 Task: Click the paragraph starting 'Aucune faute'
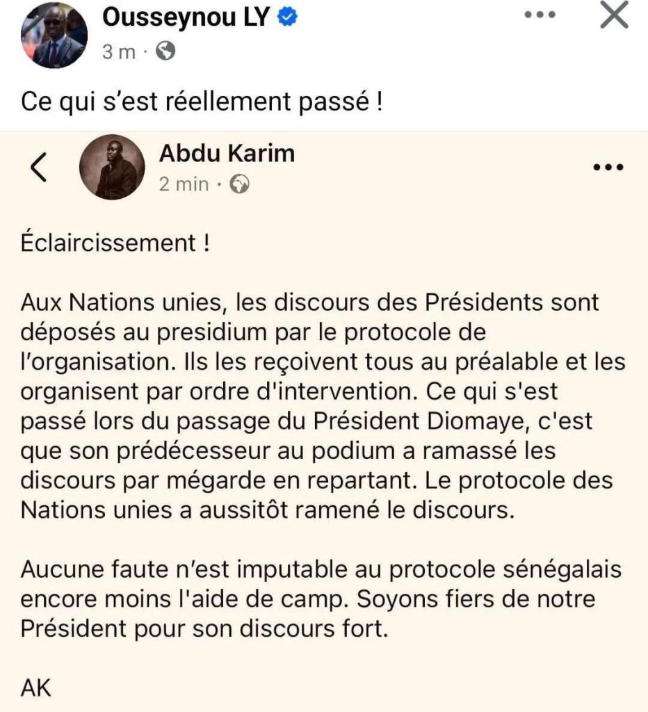click(x=321, y=599)
